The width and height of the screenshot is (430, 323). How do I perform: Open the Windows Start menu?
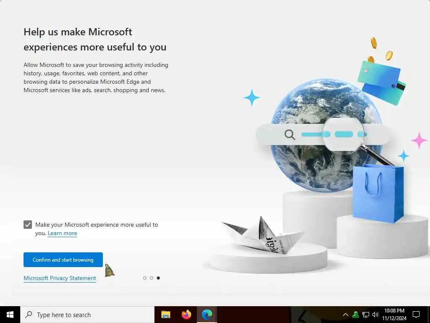tap(10, 315)
